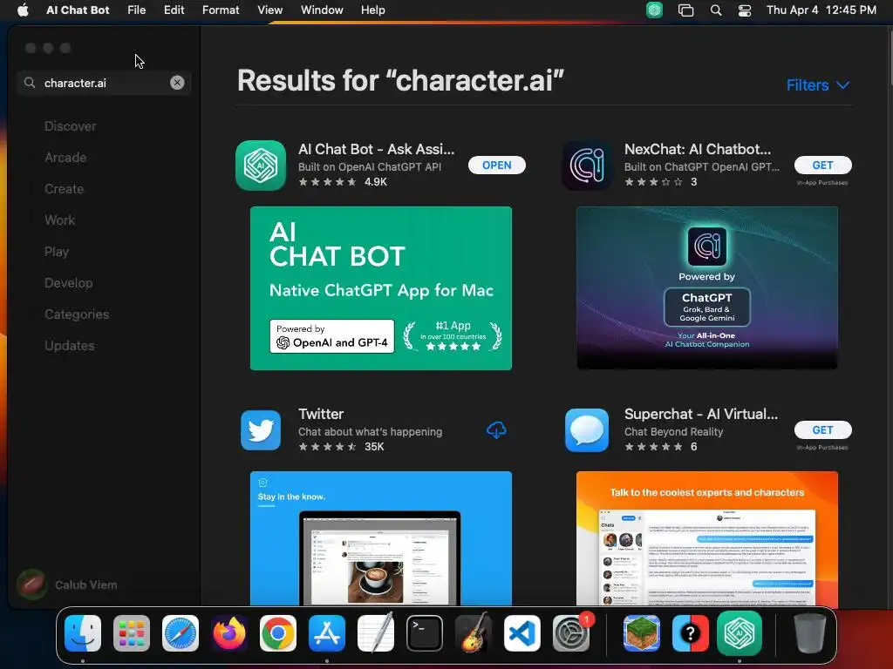The image size is (893, 669).
Task: Go to the Play section
Action: (x=57, y=252)
